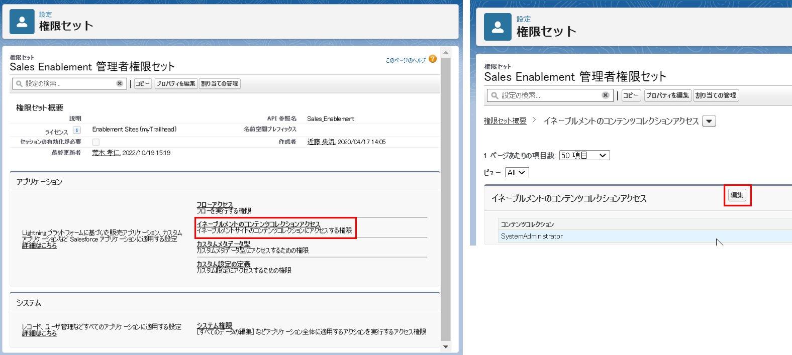This screenshot has width=792, height=355.
Task: Click the settings search field in left window
Action: [x=69, y=83]
